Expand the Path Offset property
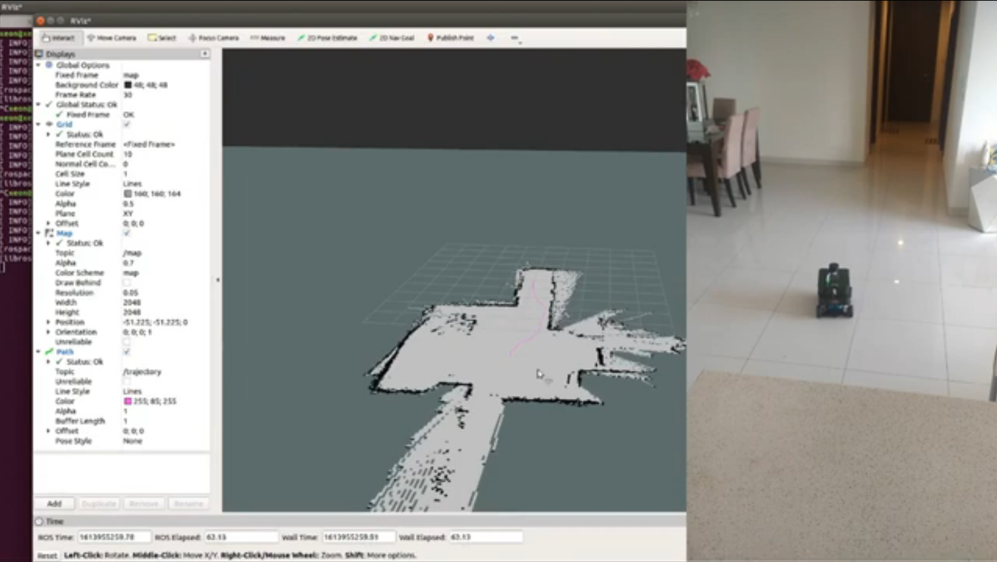Viewport: 997px width, 562px height. 48,431
